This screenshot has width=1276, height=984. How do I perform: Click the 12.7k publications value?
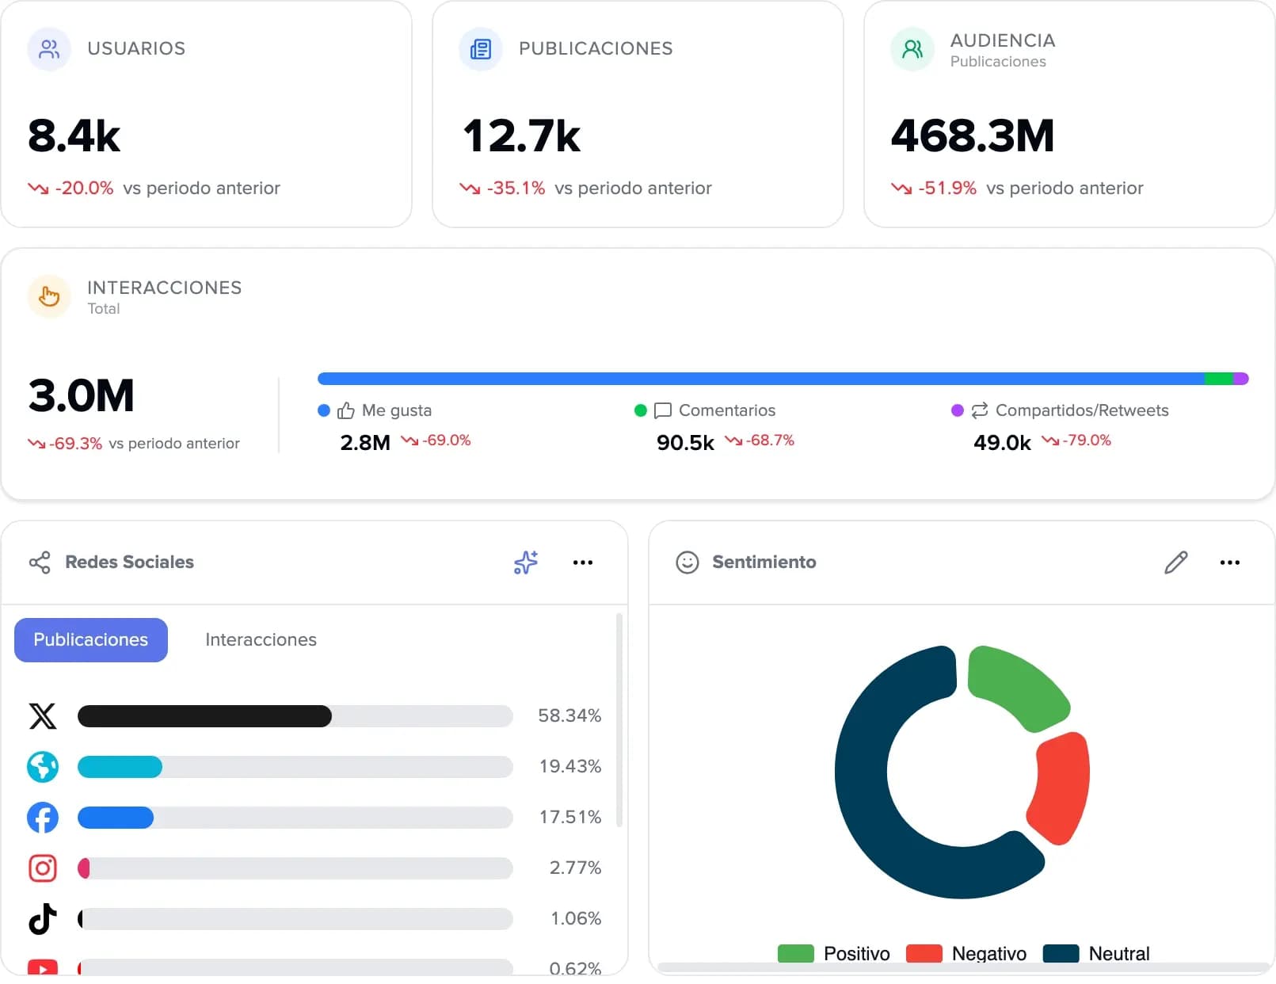pyautogui.click(x=522, y=135)
